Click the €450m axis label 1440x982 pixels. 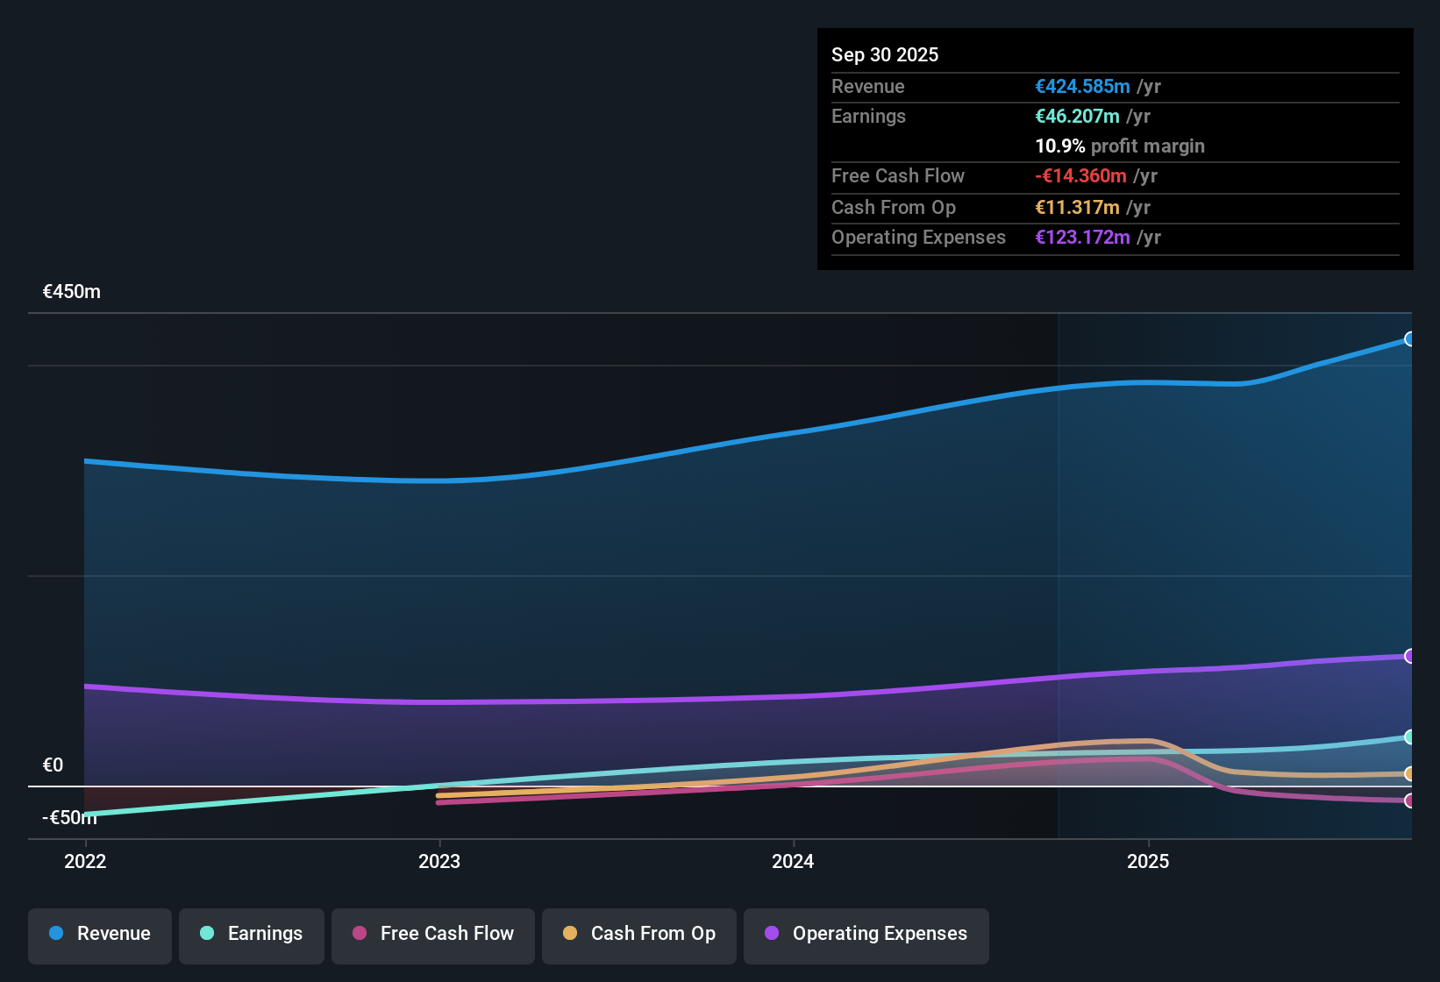click(72, 291)
